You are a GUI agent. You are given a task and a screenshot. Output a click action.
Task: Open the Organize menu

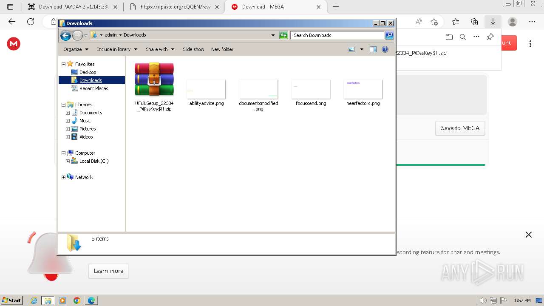point(76,49)
